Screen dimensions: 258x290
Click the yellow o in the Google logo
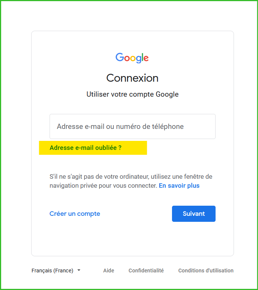click(x=132, y=58)
